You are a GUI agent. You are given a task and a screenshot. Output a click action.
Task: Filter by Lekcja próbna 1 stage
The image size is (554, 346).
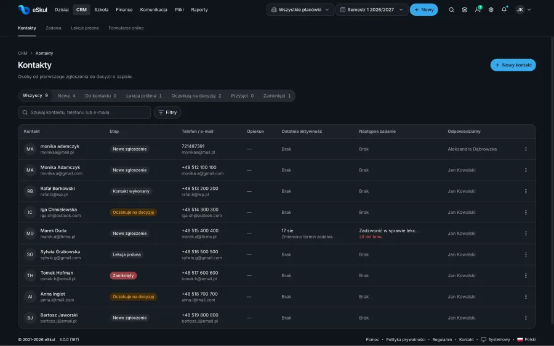144,96
